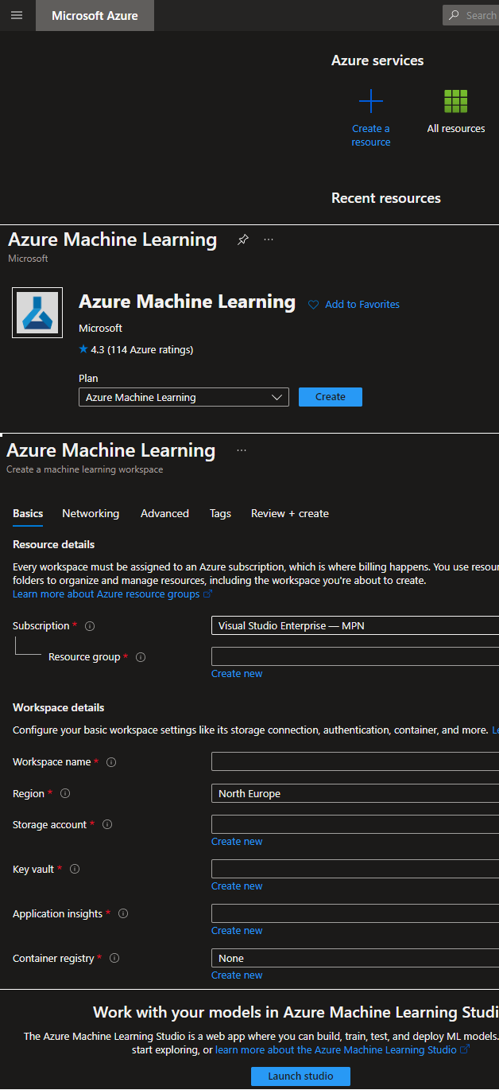499x1090 pixels.
Task: Click the Workspace details heading
Action: click(59, 708)
